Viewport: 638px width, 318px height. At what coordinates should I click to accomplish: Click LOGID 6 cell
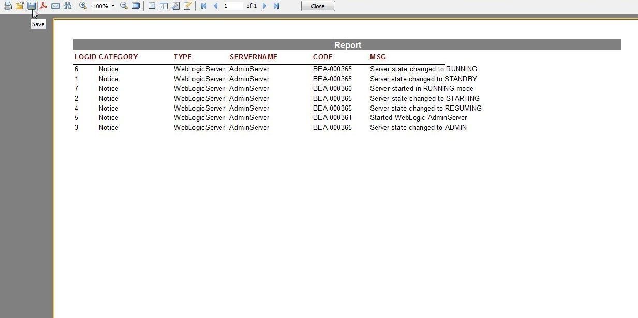pyautogui.click(x=77, y=69)
